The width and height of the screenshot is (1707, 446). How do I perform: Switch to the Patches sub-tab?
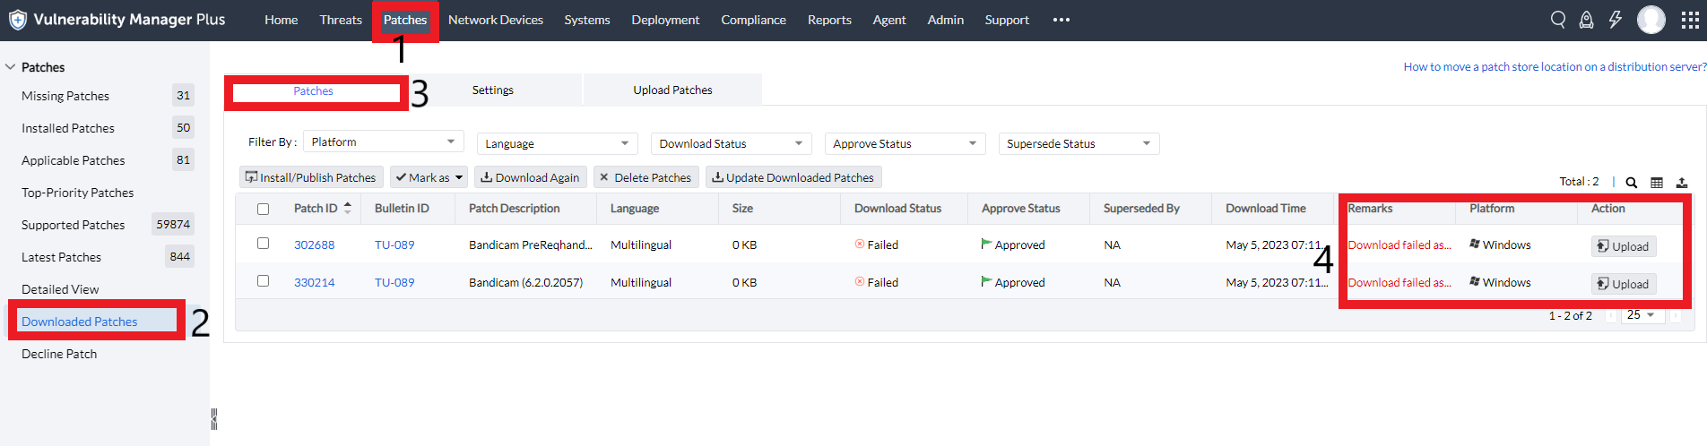coord(313,91)
